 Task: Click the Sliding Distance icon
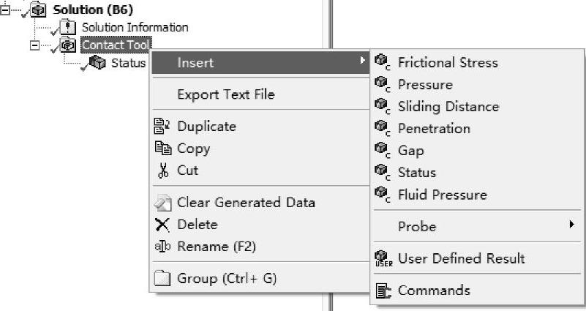[x=382, y=107]
